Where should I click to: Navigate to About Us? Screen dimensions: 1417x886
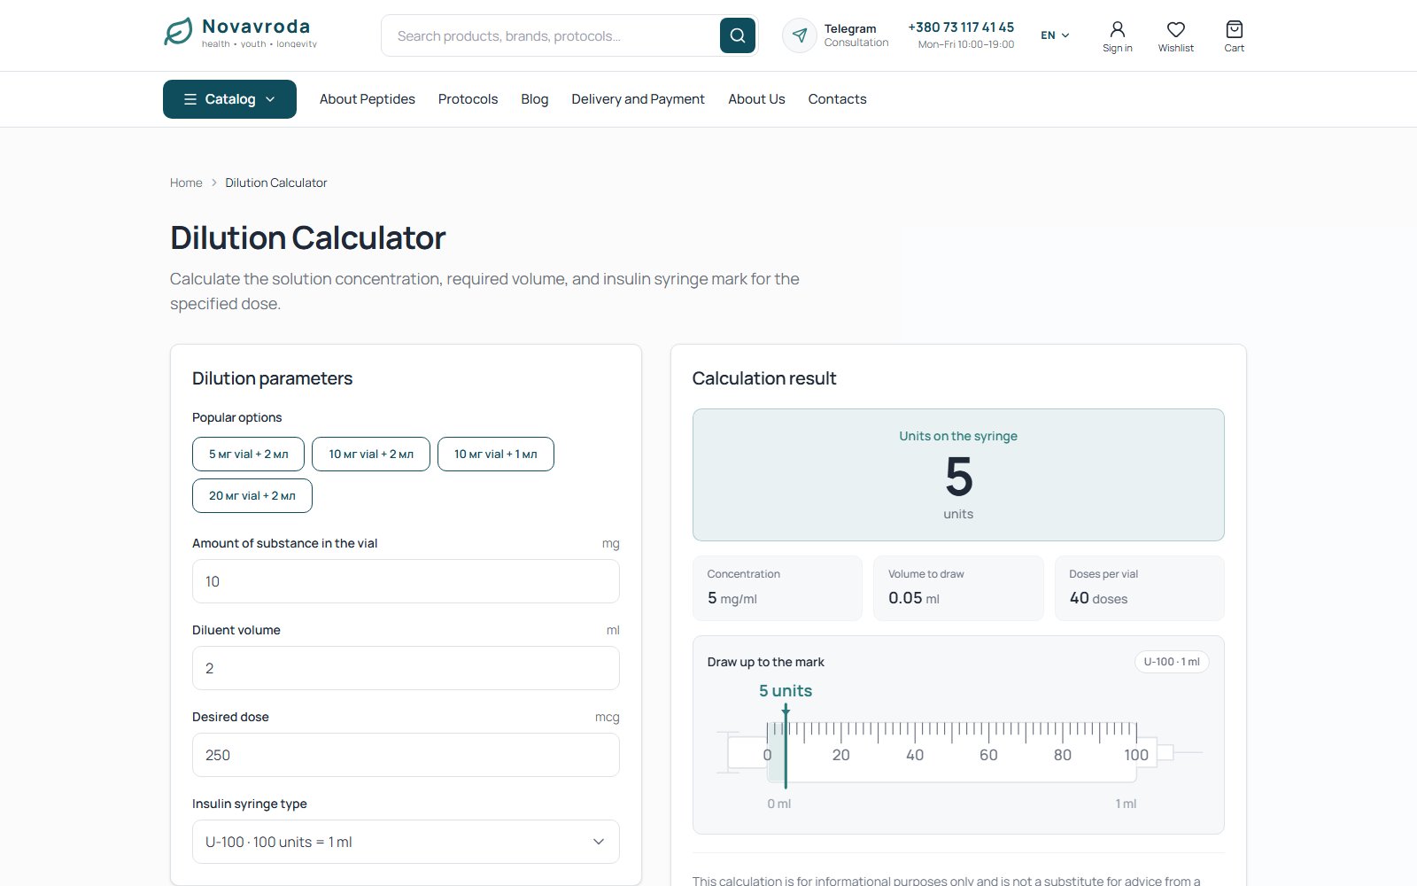tap(756, 99)
